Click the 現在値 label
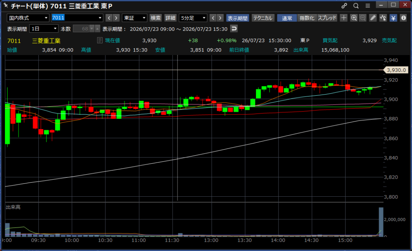Screen dimensions: 412x251 click(113, 41)
